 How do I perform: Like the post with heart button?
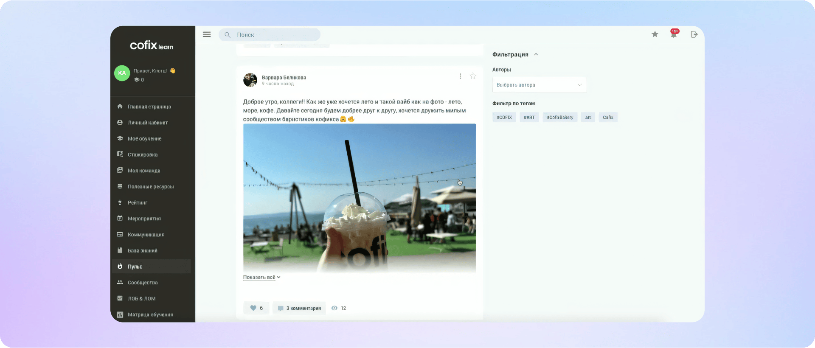(256, 308)
